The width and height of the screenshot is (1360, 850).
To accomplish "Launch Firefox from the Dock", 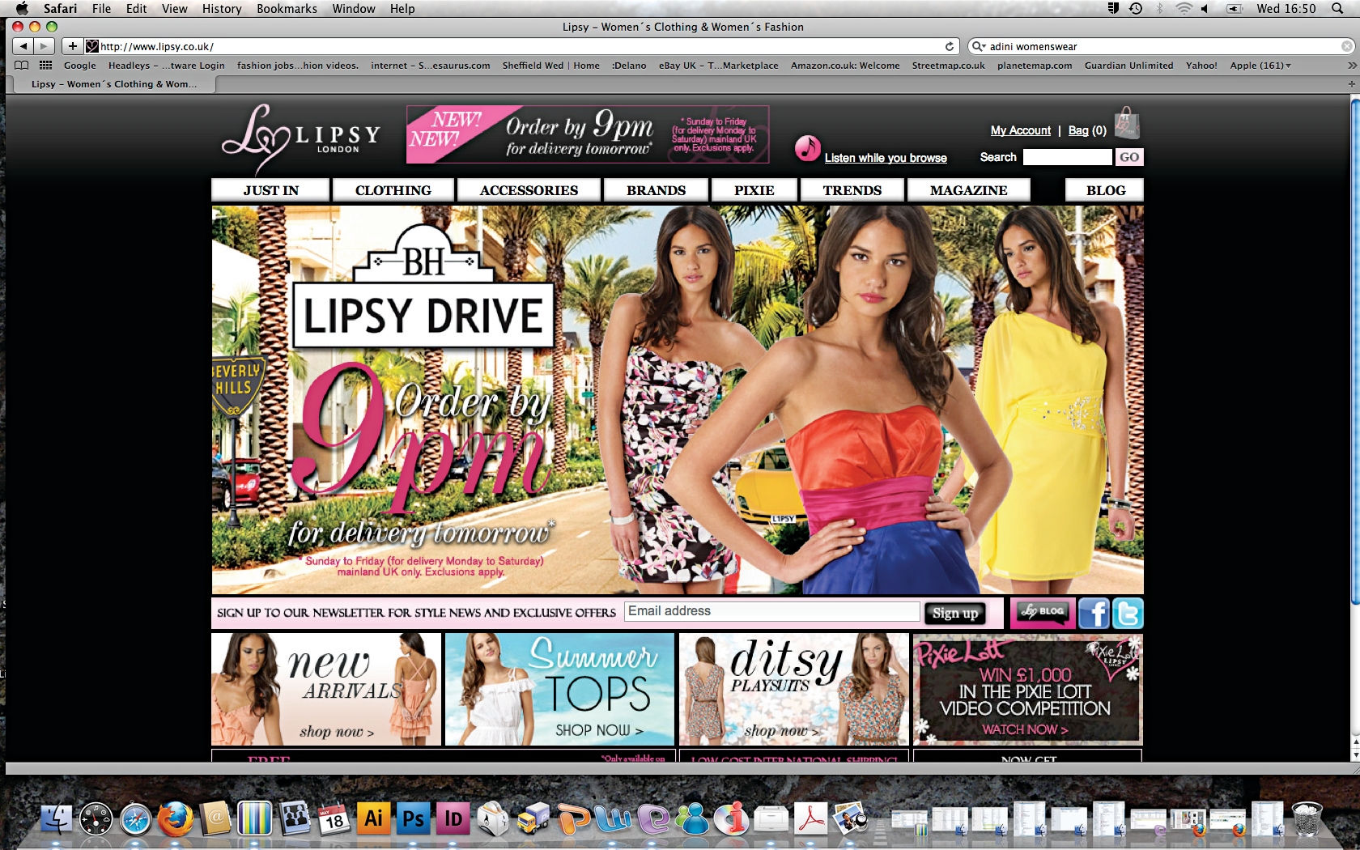I will 175,818.
